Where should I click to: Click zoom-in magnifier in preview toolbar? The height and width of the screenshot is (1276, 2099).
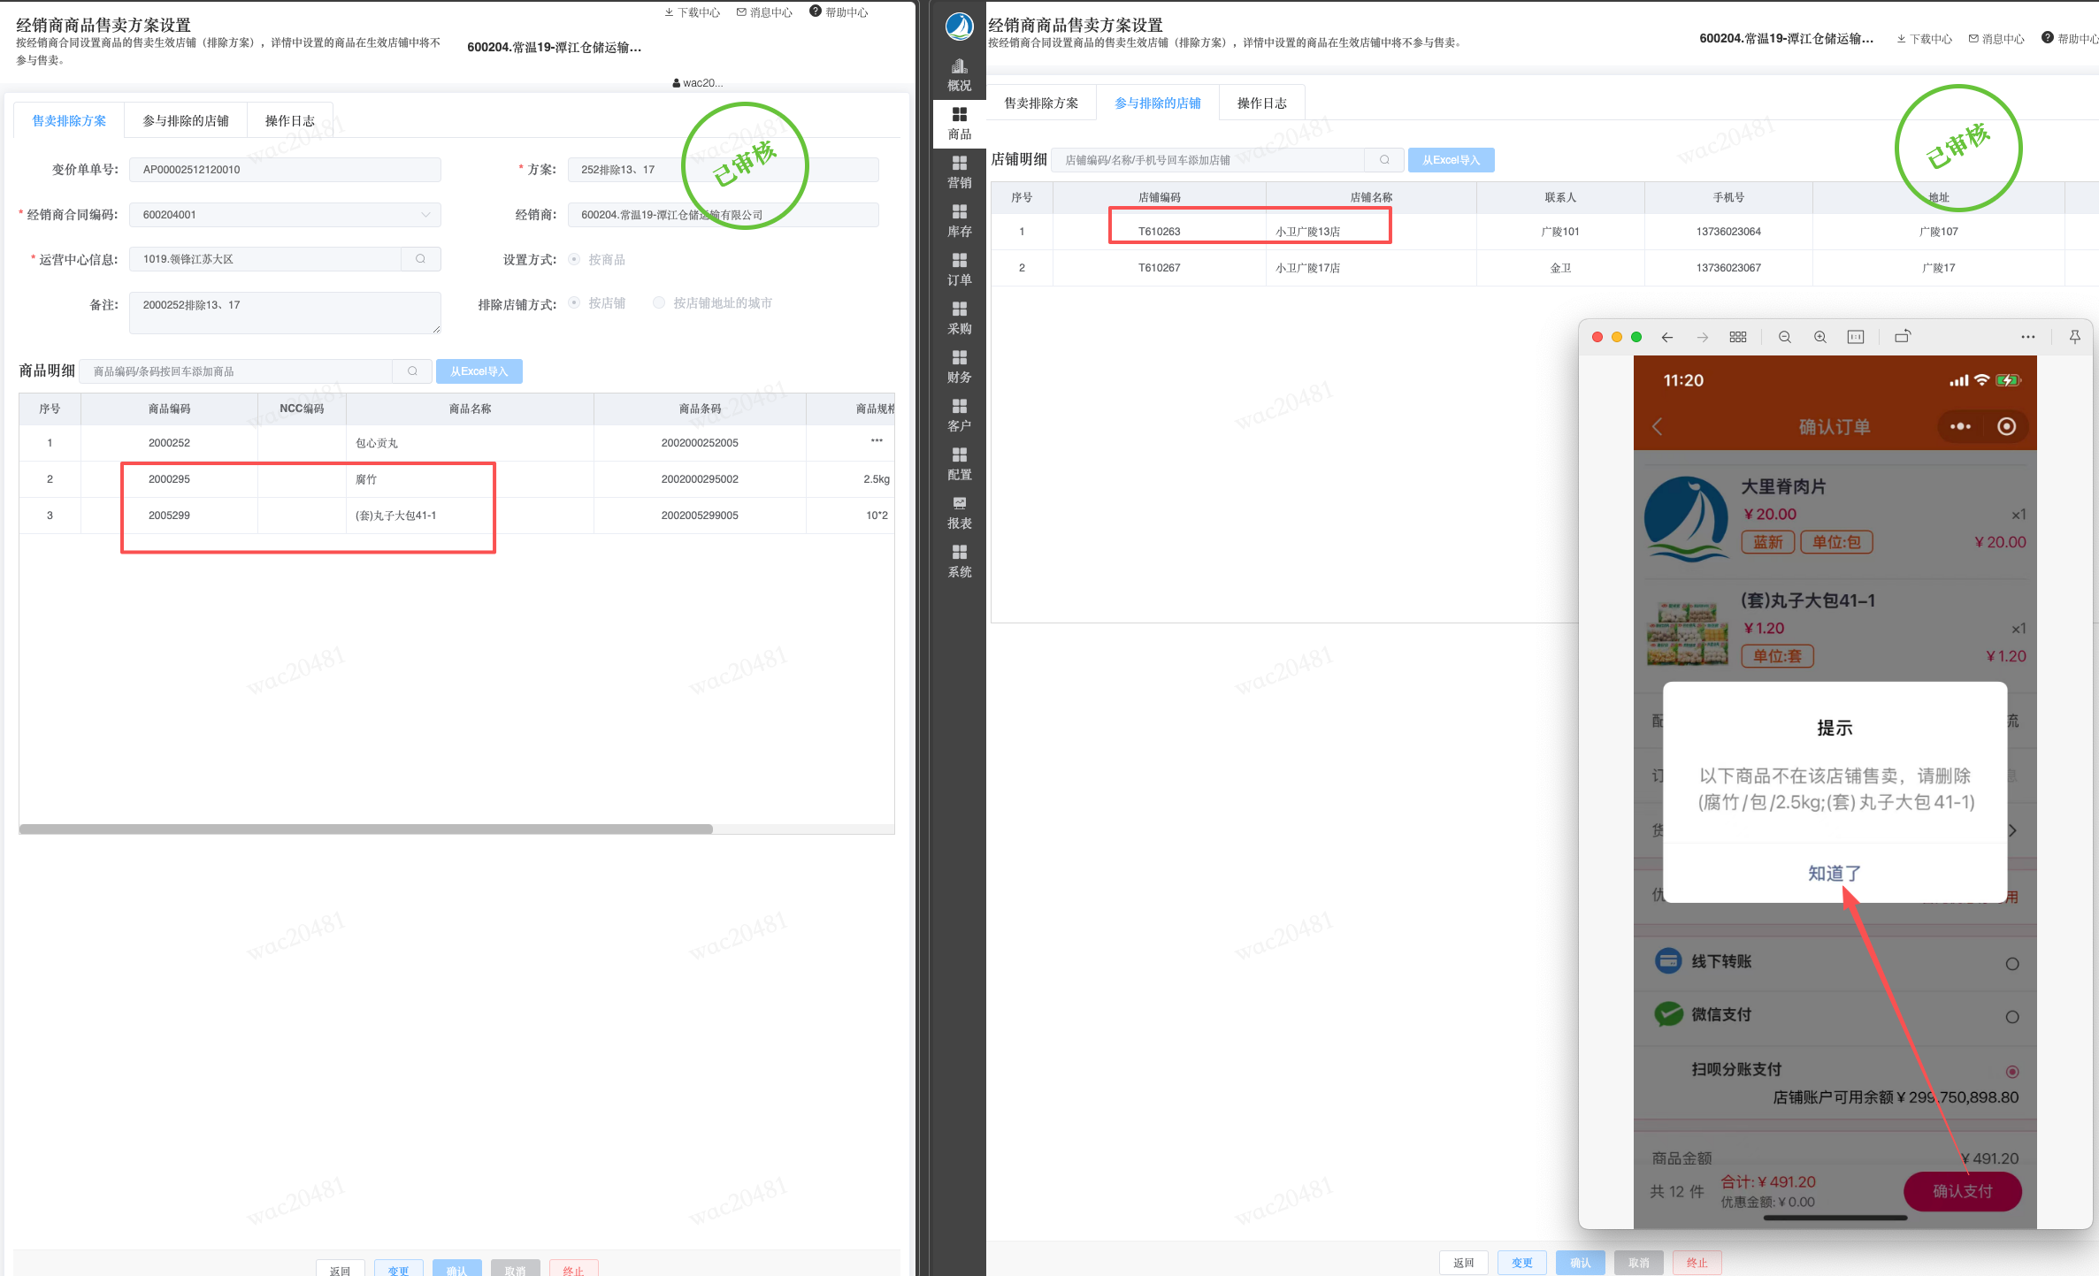[1819, 337]
